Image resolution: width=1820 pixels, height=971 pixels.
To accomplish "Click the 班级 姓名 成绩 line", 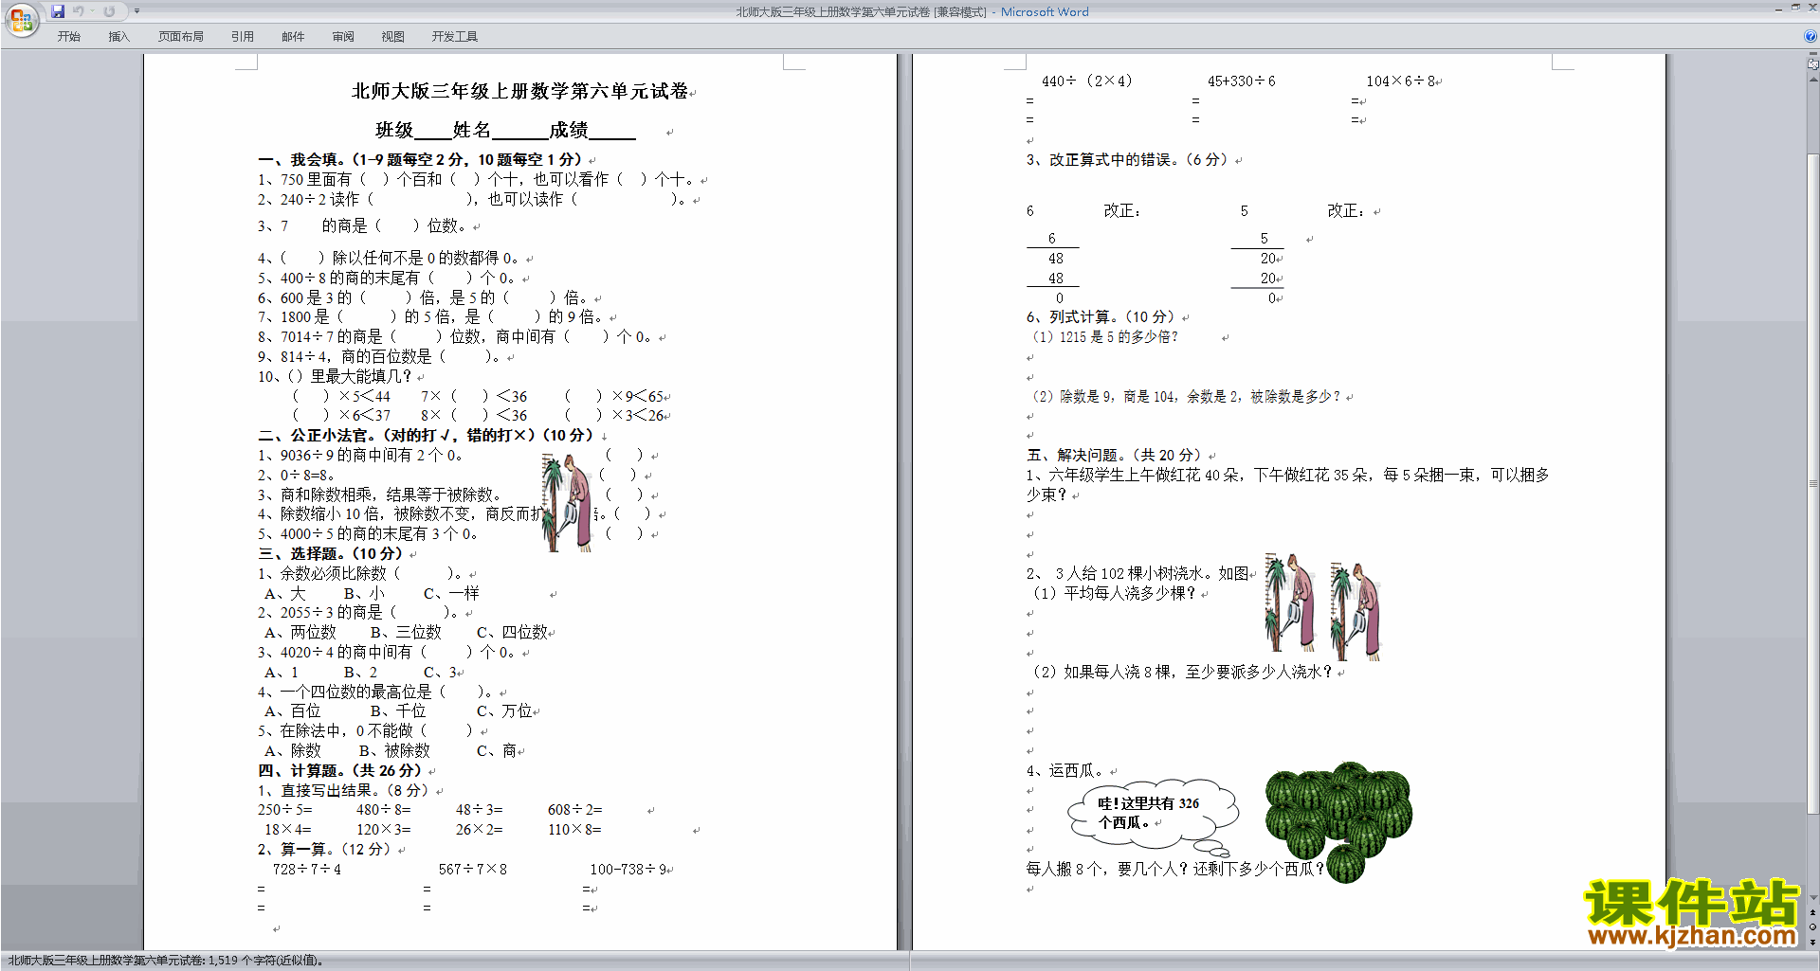I will 505,130.
